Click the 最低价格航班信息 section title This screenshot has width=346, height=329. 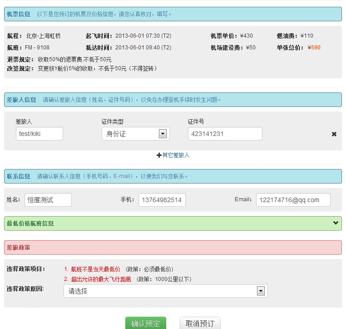(x=30, y=223)
